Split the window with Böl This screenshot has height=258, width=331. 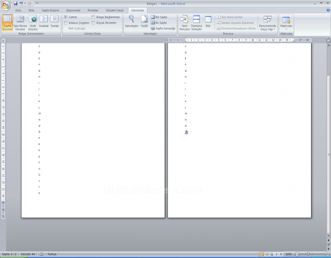(x=208, y=22)
